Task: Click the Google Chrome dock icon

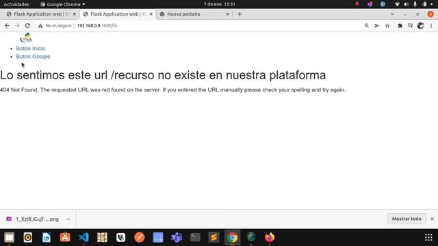Action: point(233,237)
